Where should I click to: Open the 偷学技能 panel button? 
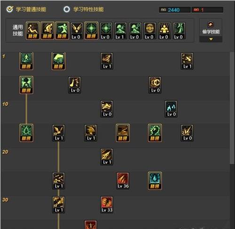pos(211,28)
